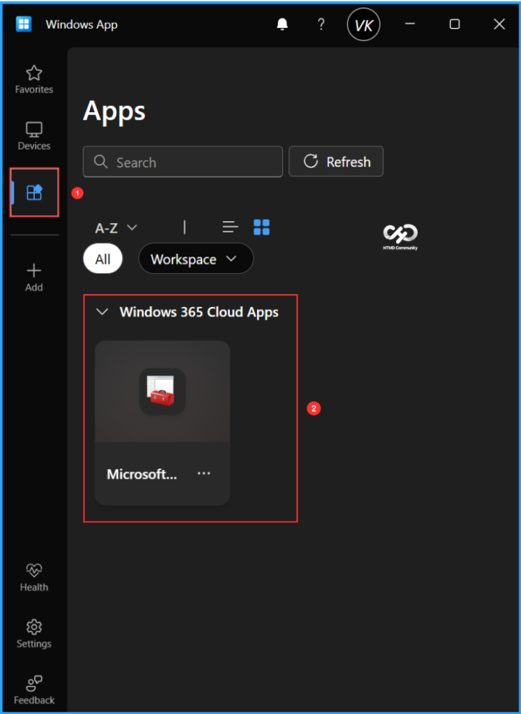Image resolution: width=521 pixels, height=714 pixels.
Task: Open the Workspace filter dropdown
Action: pyautogui.click(x=196, y=259)
